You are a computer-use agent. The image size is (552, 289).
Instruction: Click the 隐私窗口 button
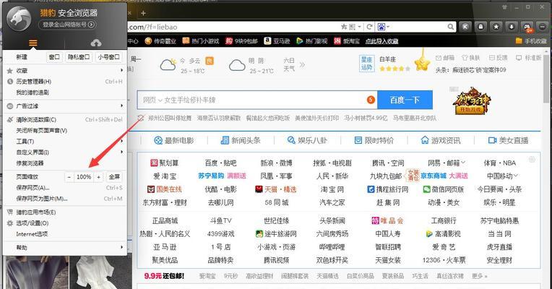click(79, 57)
